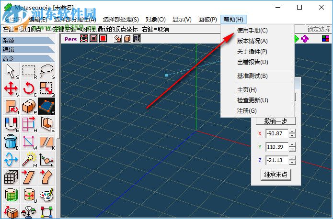Toggle the overlapping squares display icon

coord(137,39)
